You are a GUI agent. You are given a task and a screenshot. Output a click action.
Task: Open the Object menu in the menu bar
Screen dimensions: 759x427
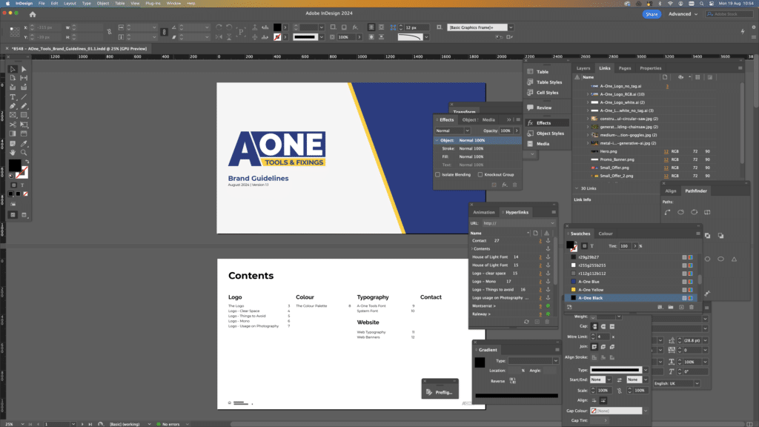click(x=102, y=4)
